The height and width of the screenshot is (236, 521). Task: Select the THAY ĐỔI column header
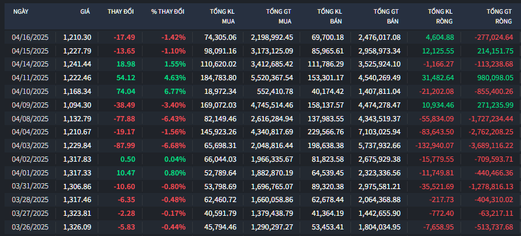(120, 12)
